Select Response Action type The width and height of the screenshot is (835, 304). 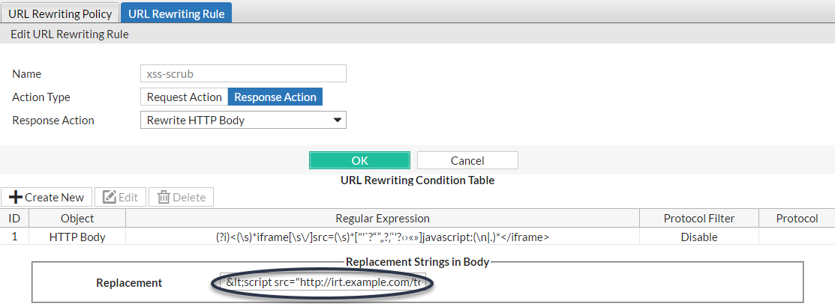[275, 97]
